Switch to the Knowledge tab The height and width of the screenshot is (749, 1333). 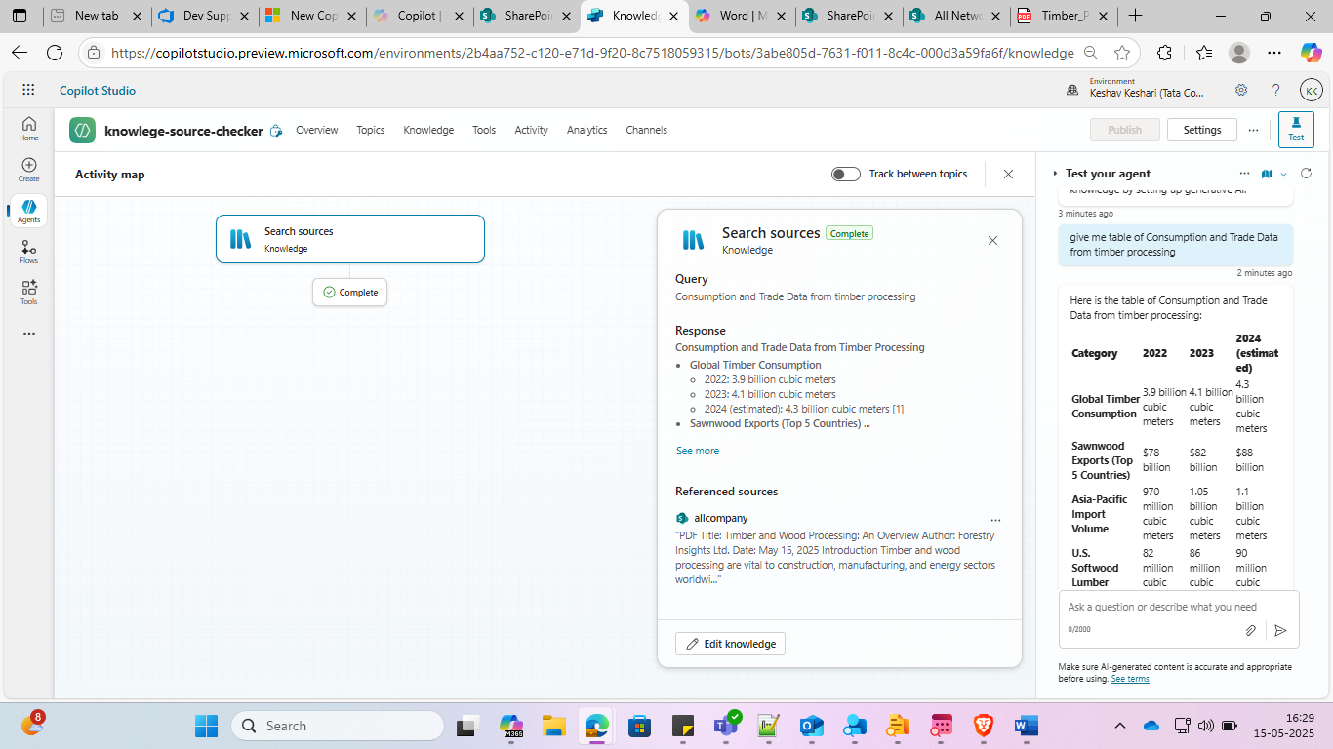point(428,130)
